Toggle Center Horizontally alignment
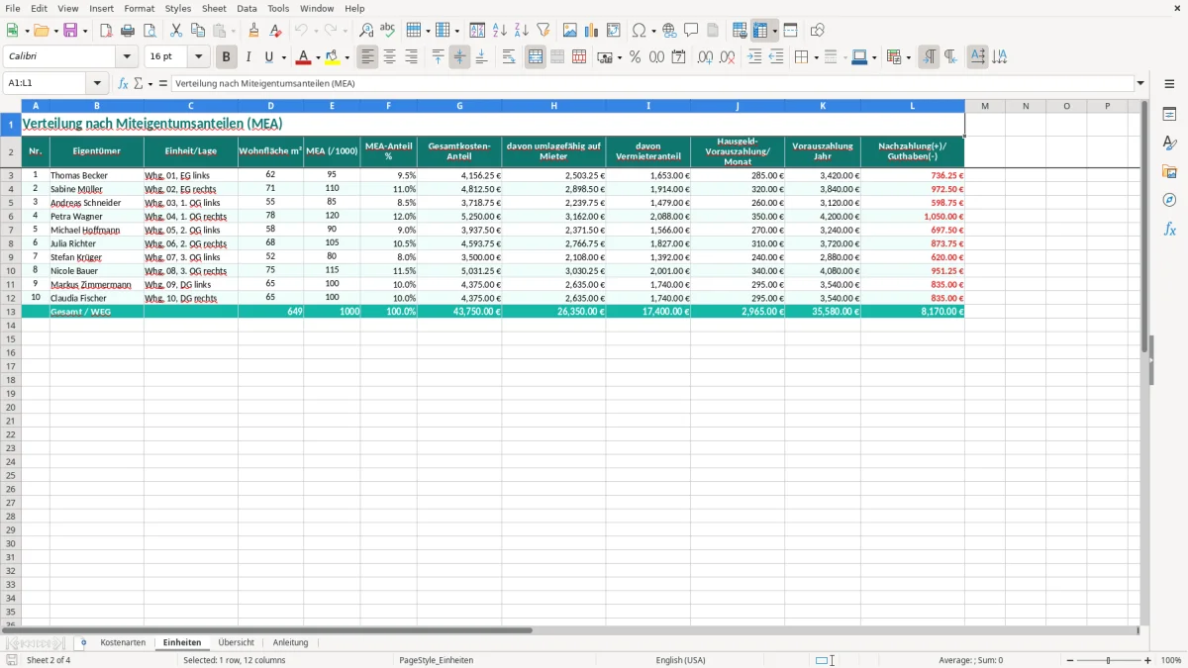 (389, 57)
